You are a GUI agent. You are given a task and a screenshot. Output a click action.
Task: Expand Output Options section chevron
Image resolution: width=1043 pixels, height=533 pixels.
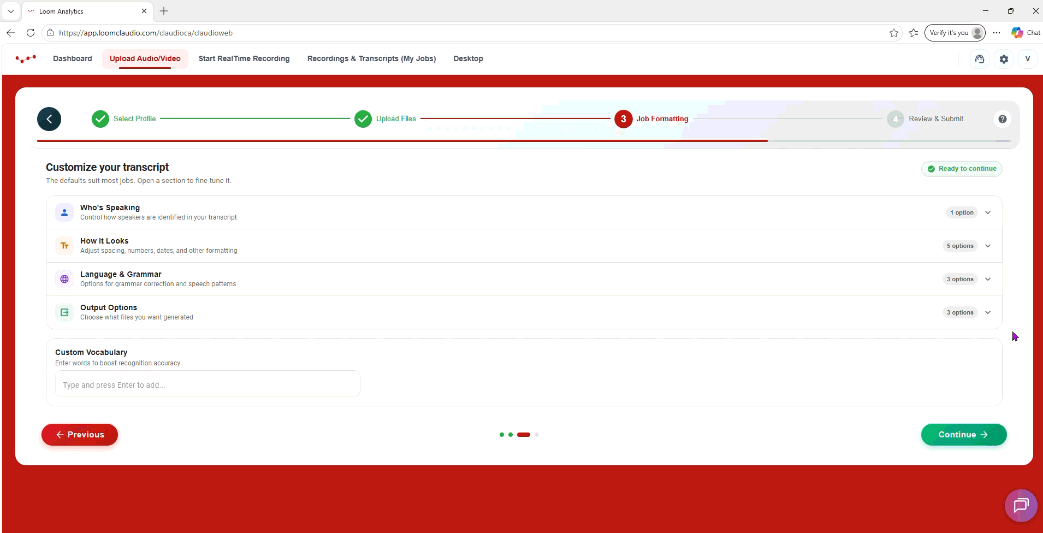[988, 312]
